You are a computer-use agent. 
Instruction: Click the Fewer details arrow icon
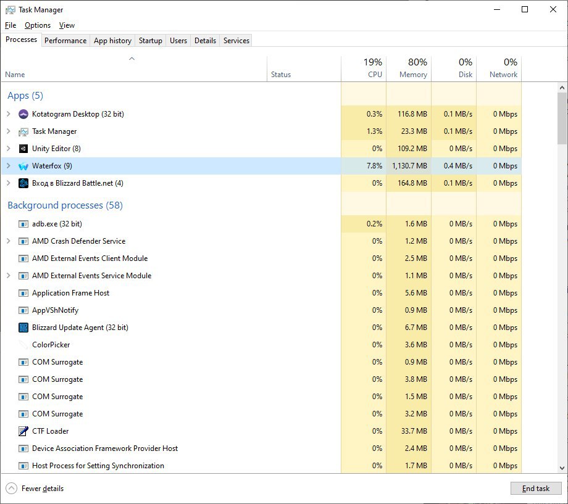[x=11, y=489]
